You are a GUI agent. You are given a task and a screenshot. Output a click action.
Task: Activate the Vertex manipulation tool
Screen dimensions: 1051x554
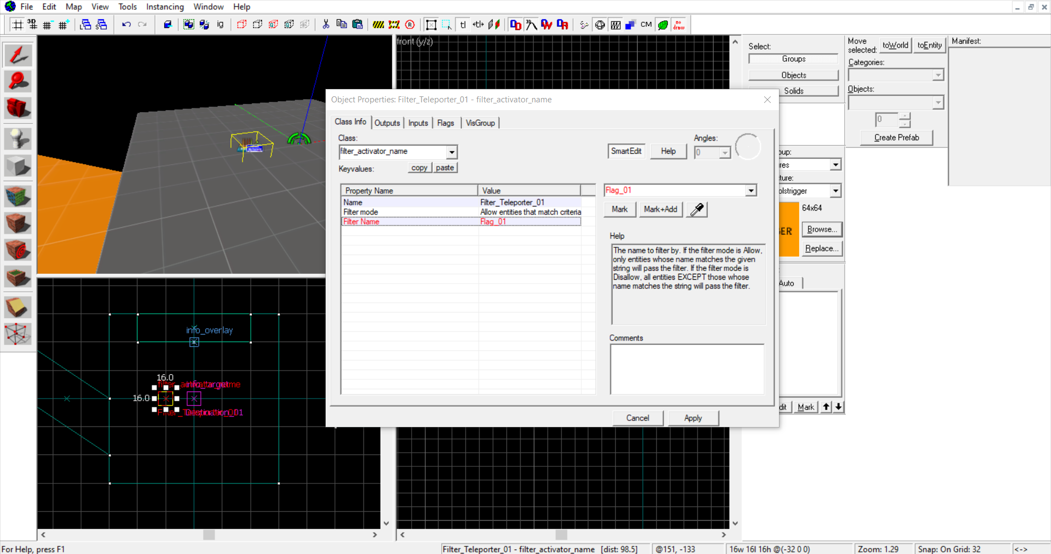pos(18,334)
